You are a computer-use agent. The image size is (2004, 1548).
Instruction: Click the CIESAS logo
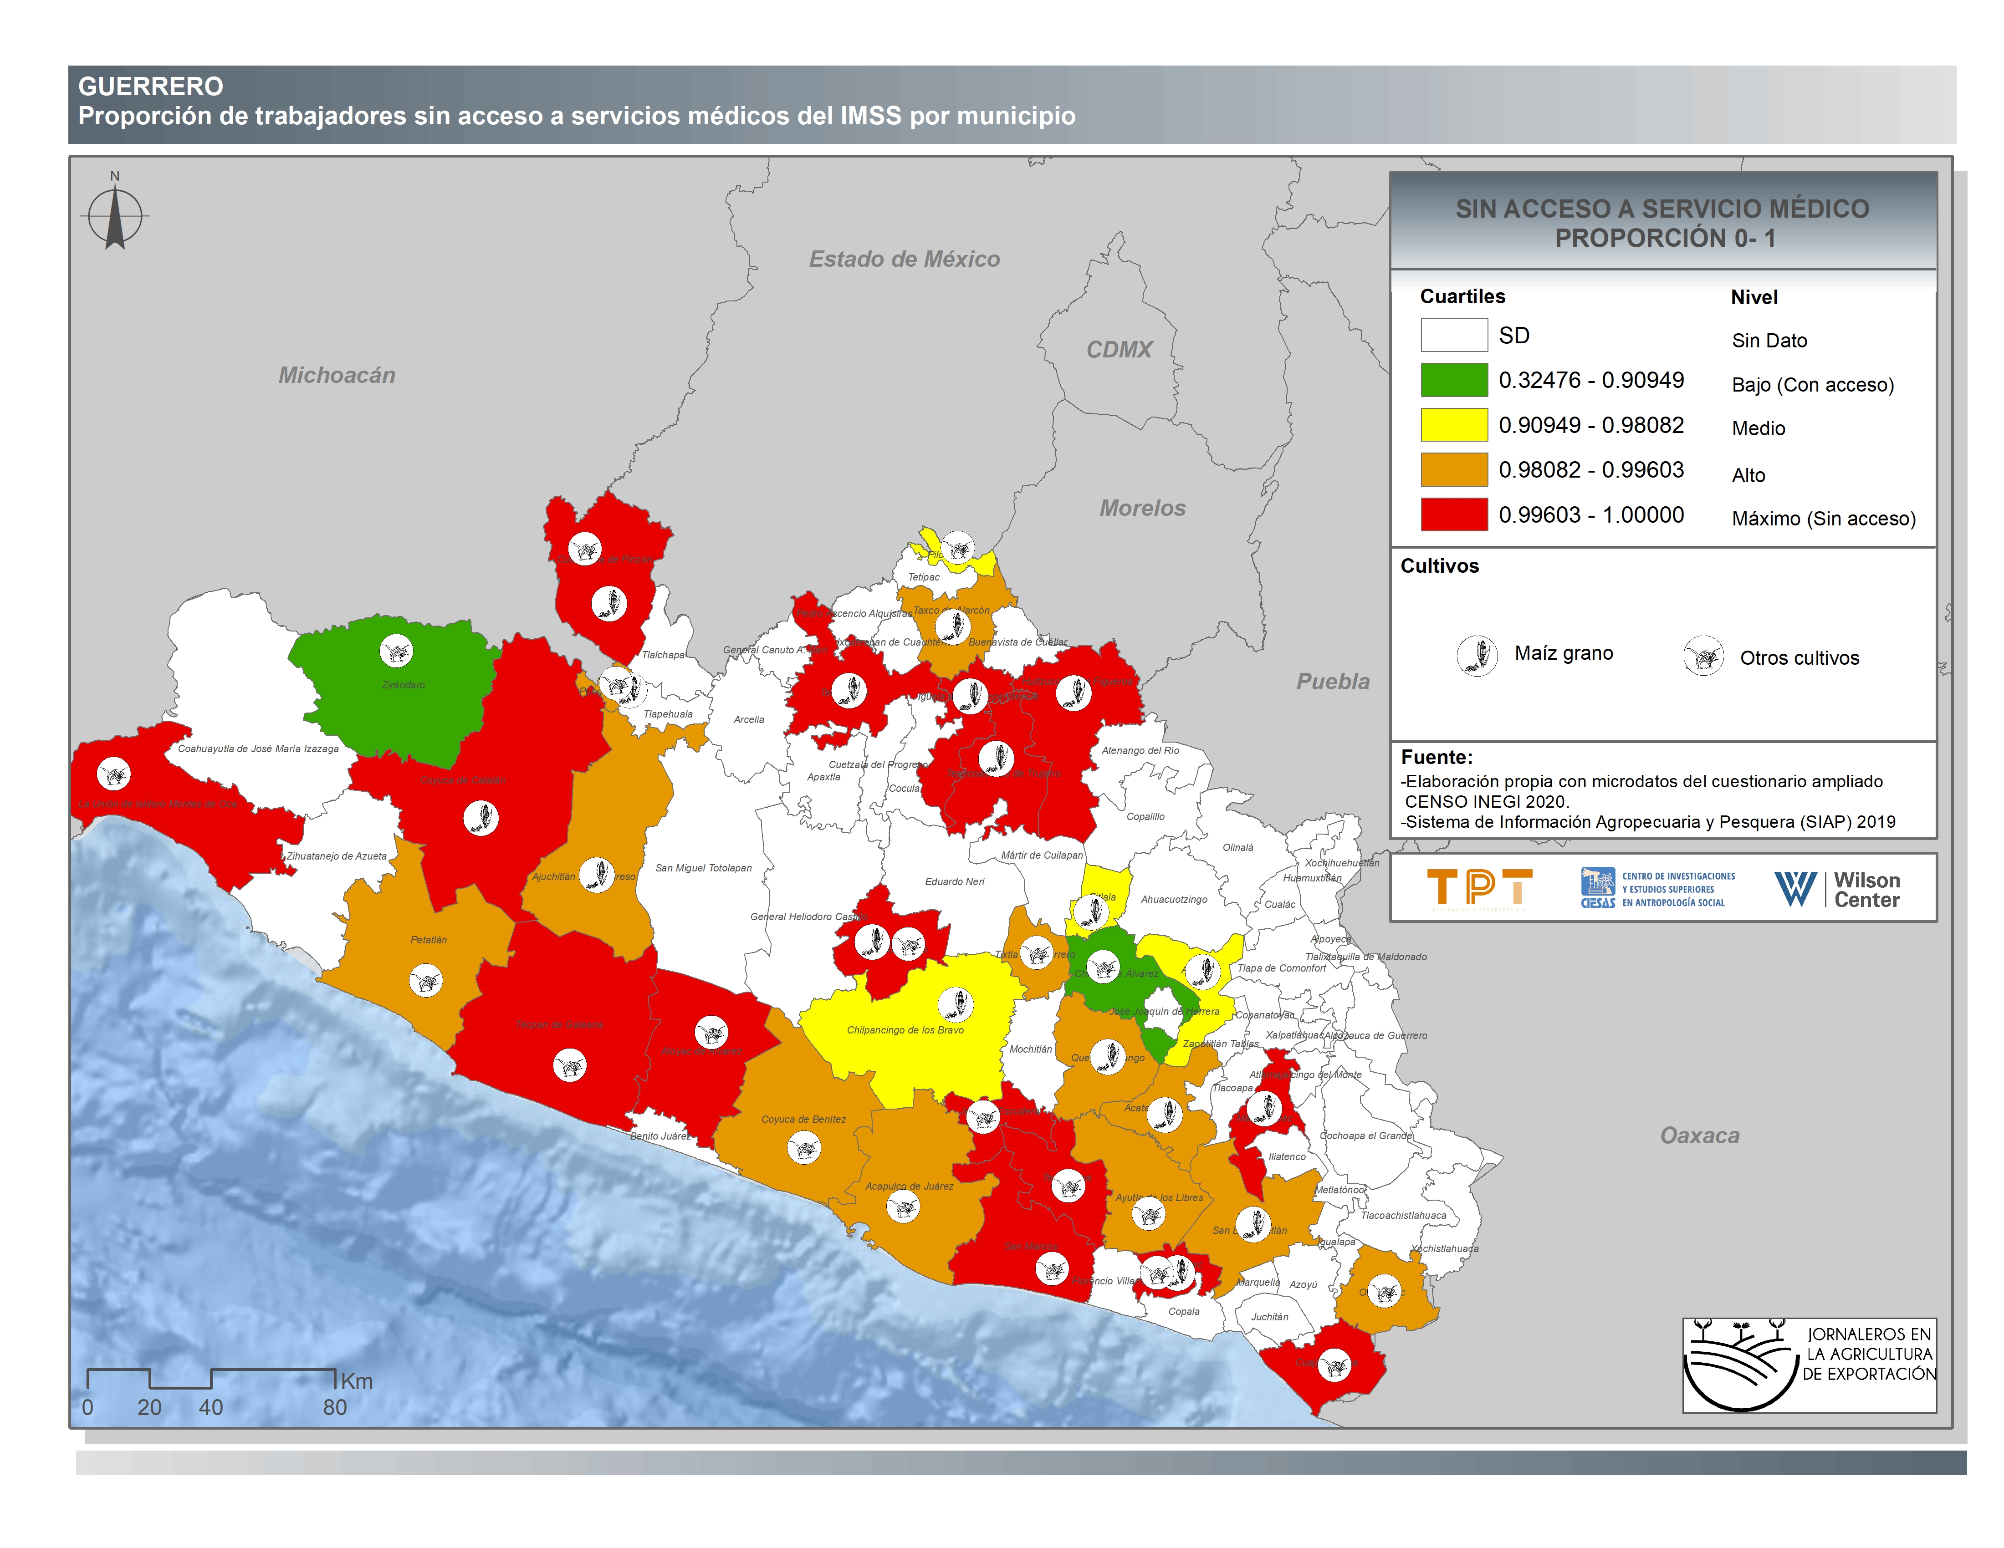pyautogui.click(x=1657, y=889)
